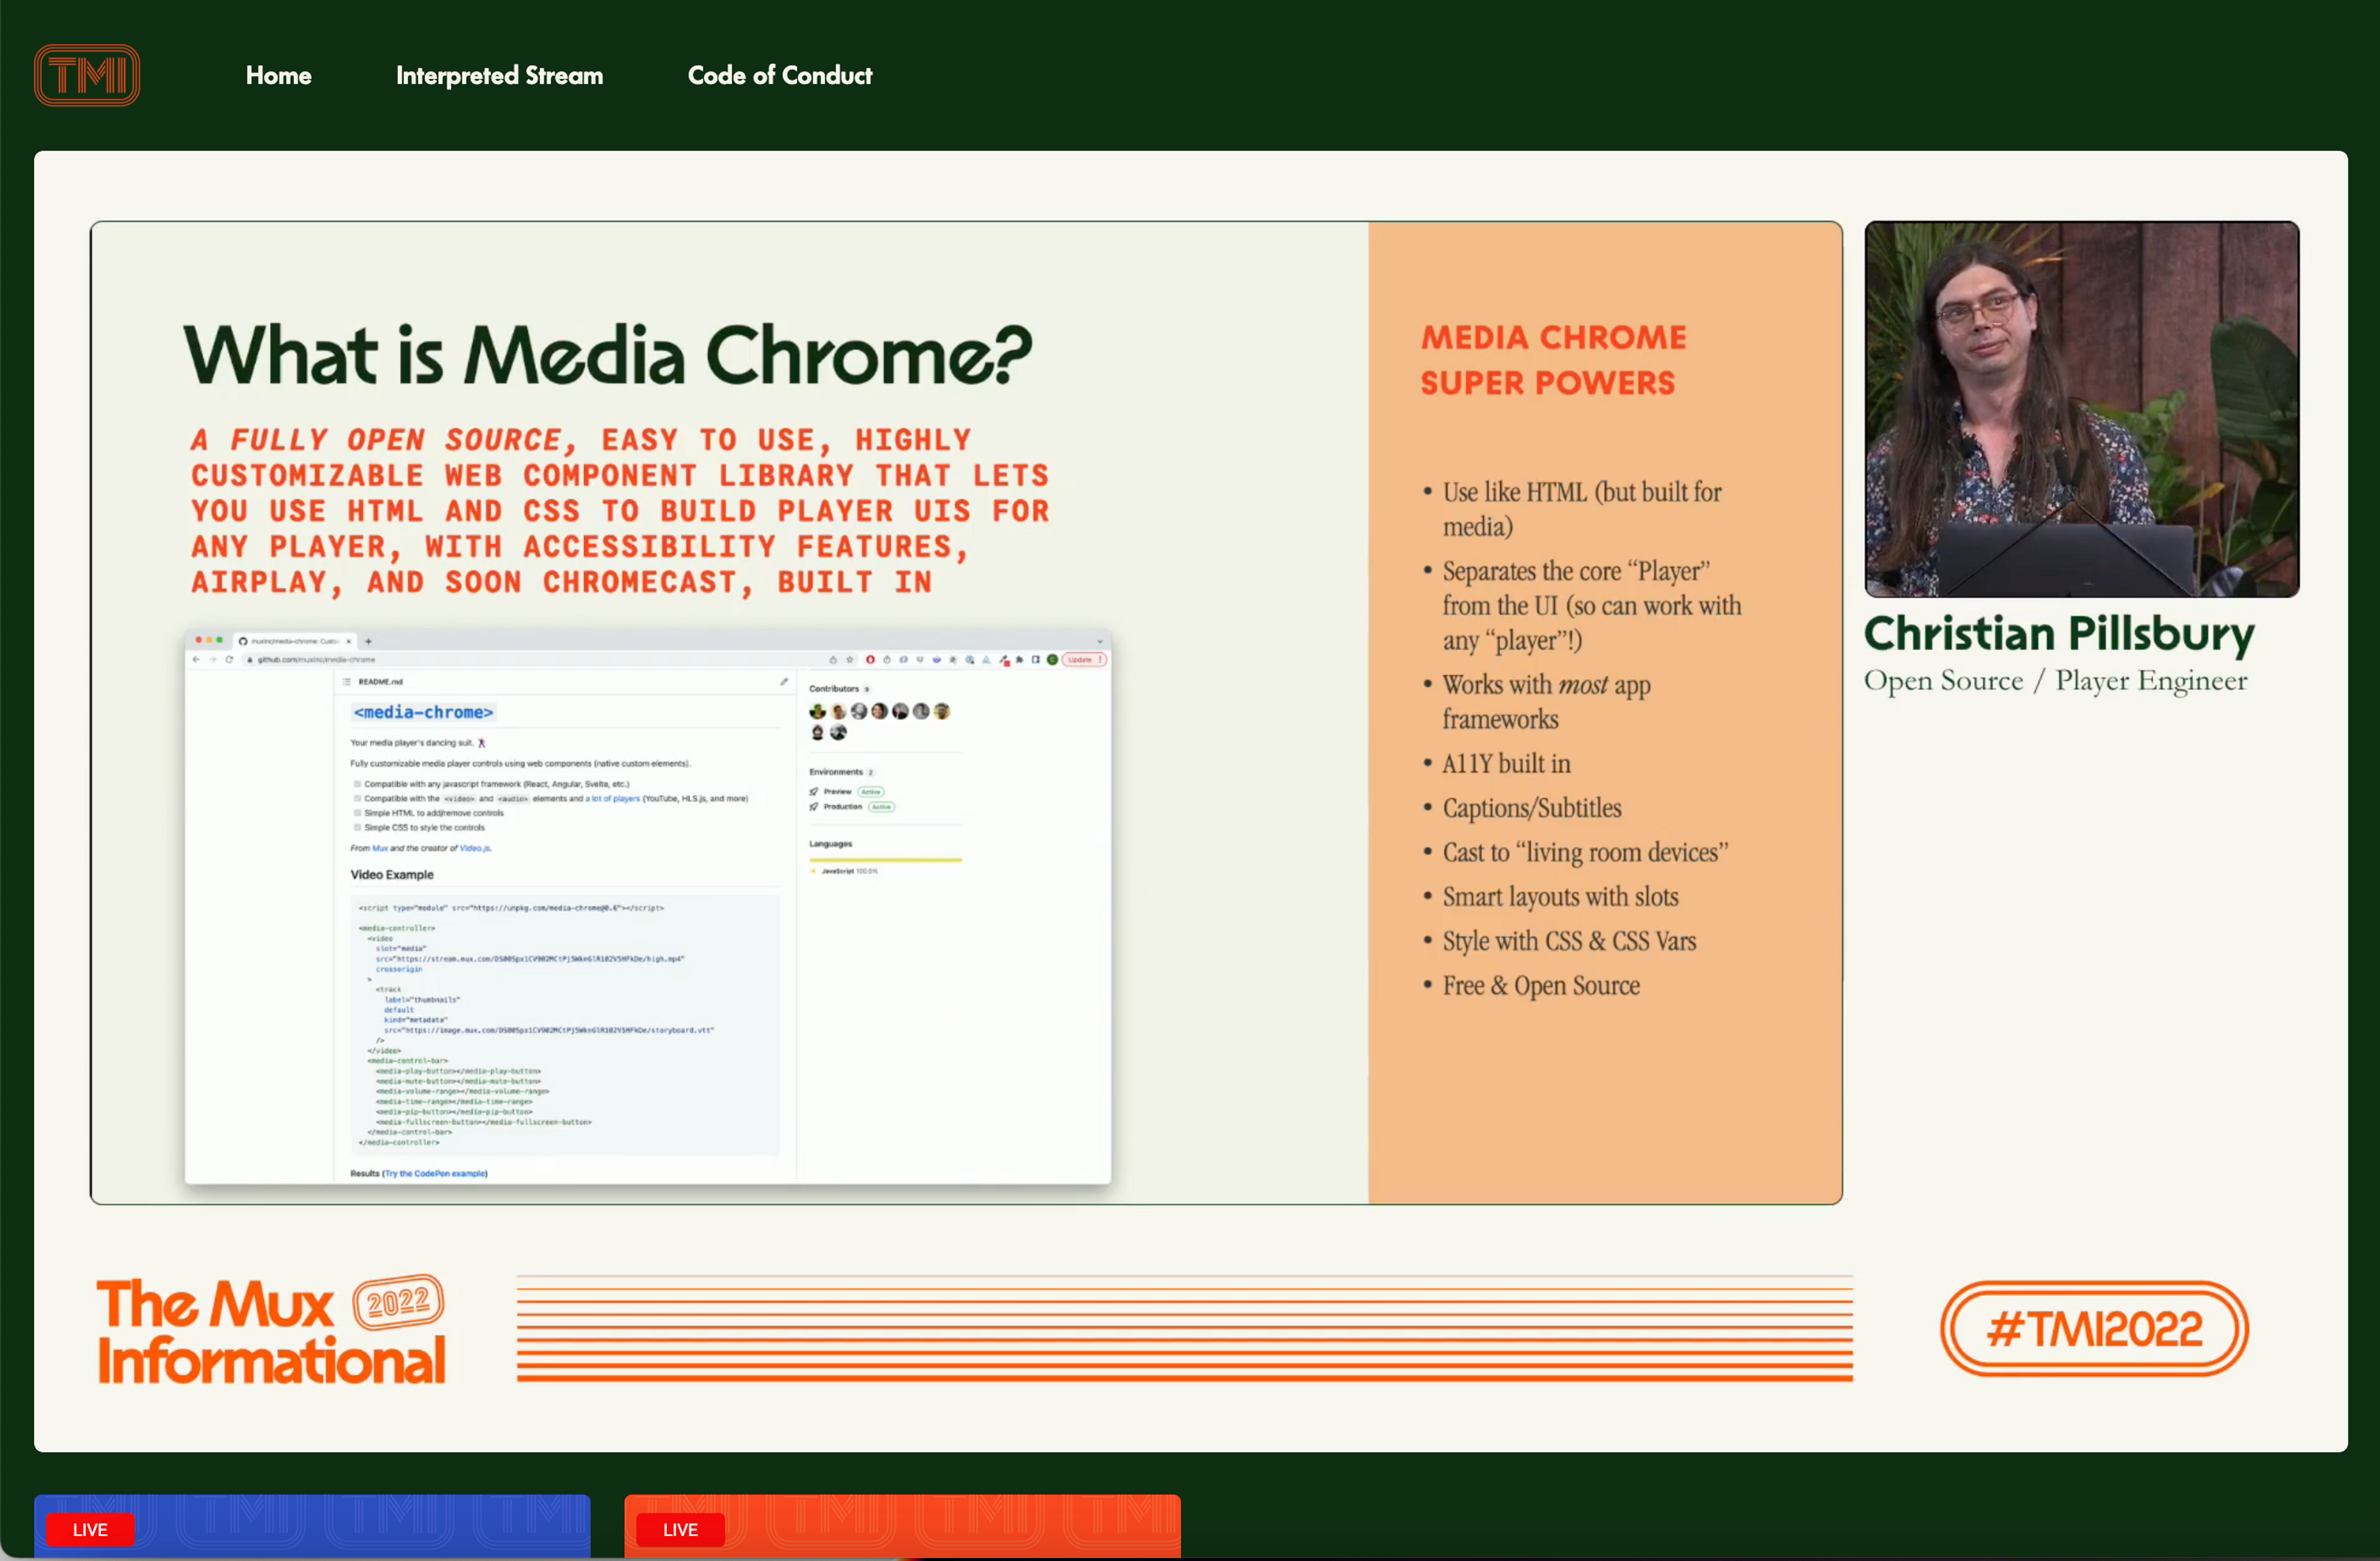
Task: Click the speaker camera feed of Christian Pillsbury
Action: click(x=2081, y=409)
